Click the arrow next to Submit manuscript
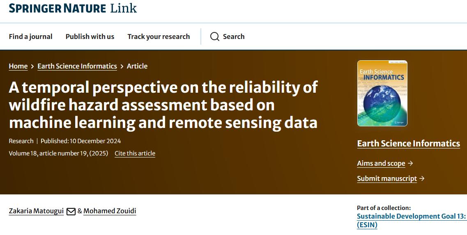 (422, 178)
